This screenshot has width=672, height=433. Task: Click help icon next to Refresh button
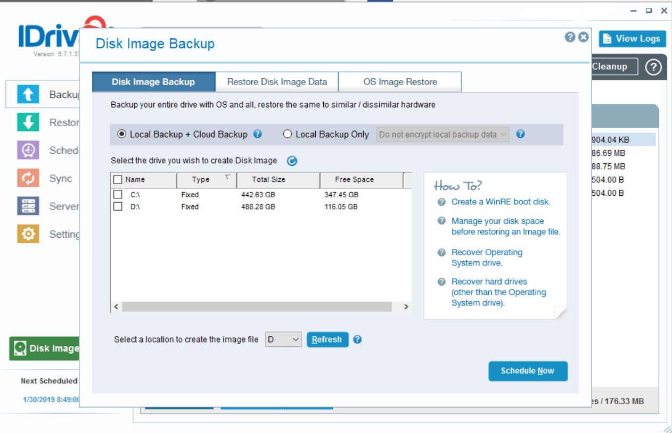point(357,339)
